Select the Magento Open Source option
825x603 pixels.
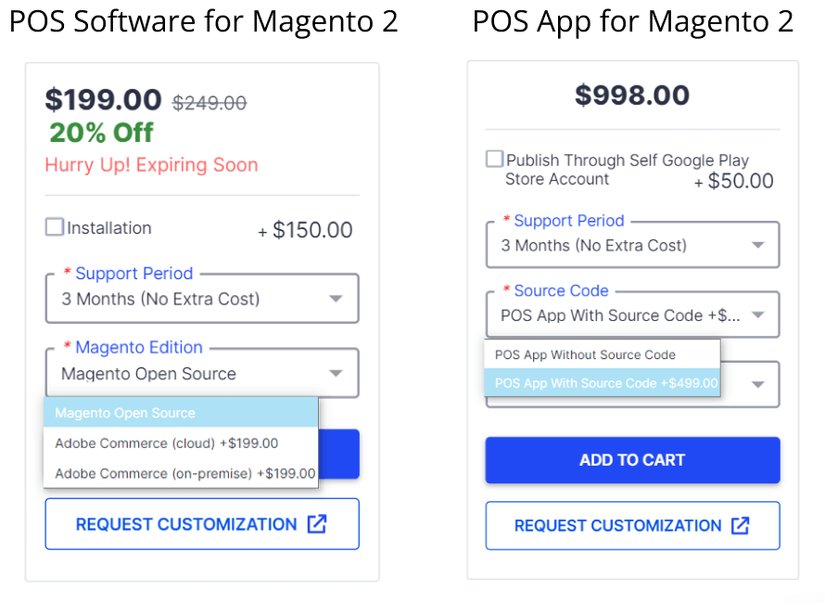[181, 413]
